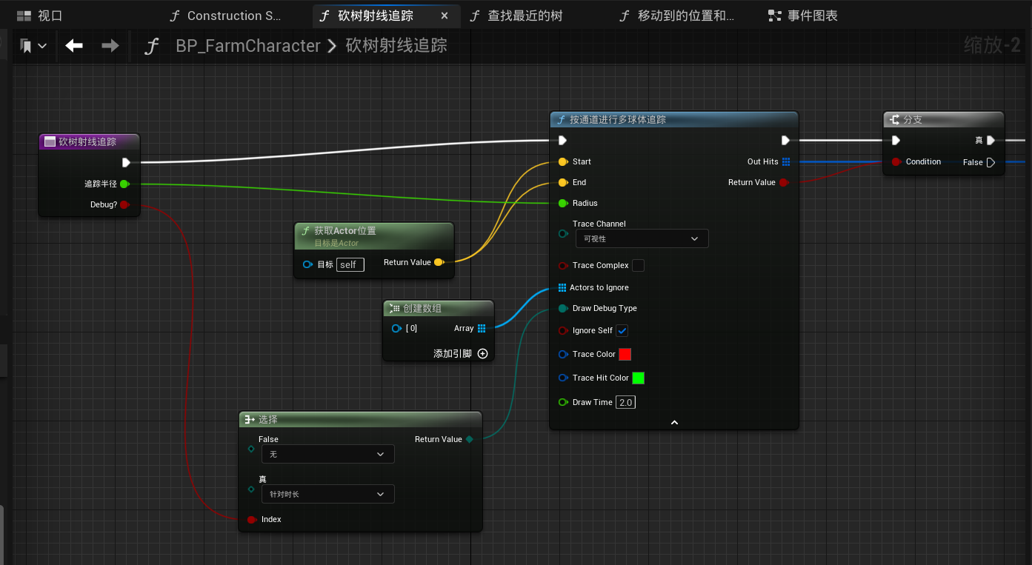
Task: Select the 按通道进行多球体追踪 node header
Action: tap(674, 119)
